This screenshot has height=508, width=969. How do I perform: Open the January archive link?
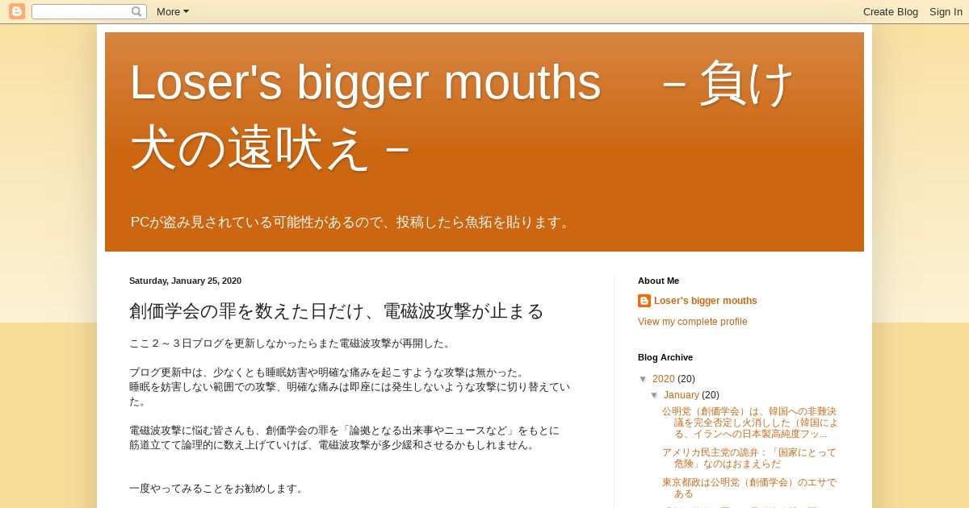[682, 395]
